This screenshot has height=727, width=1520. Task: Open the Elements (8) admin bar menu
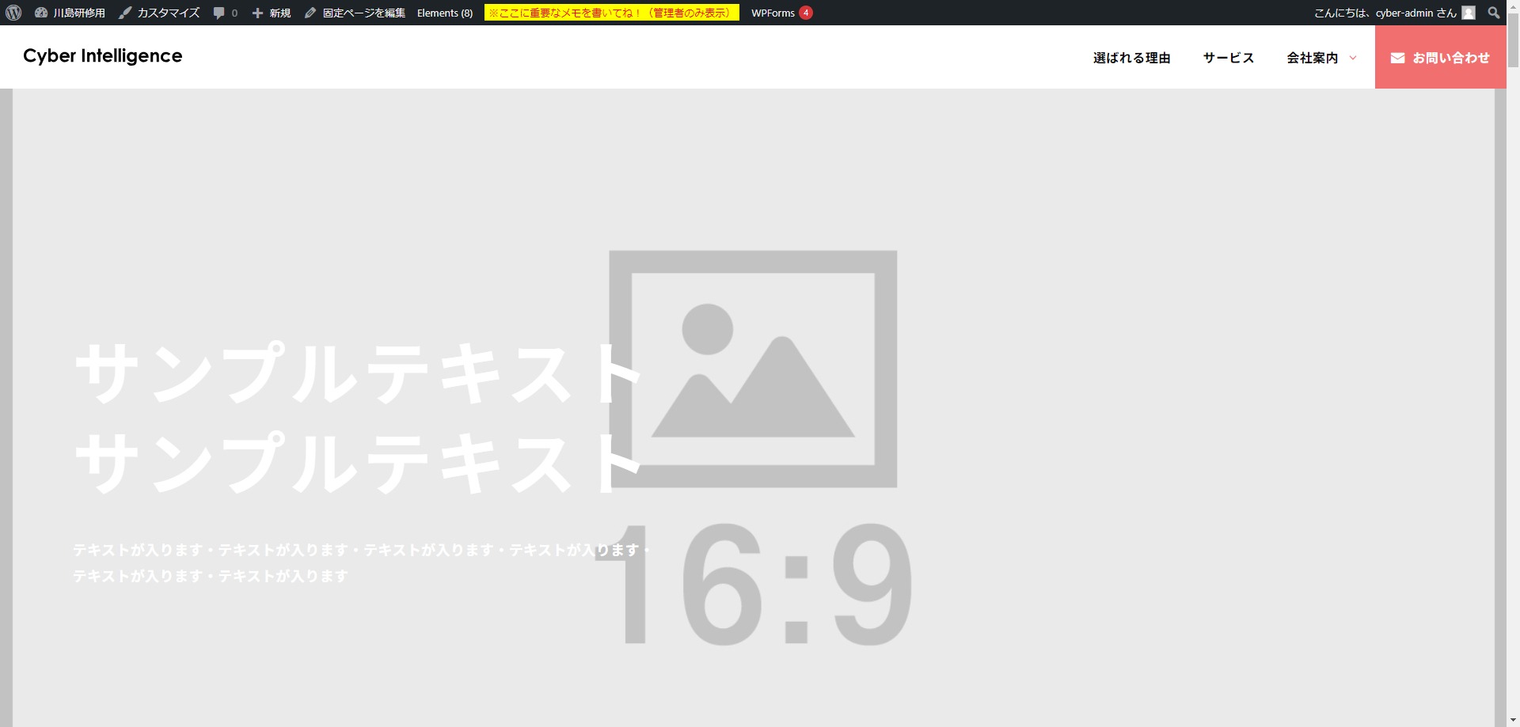tap(445, 13)
